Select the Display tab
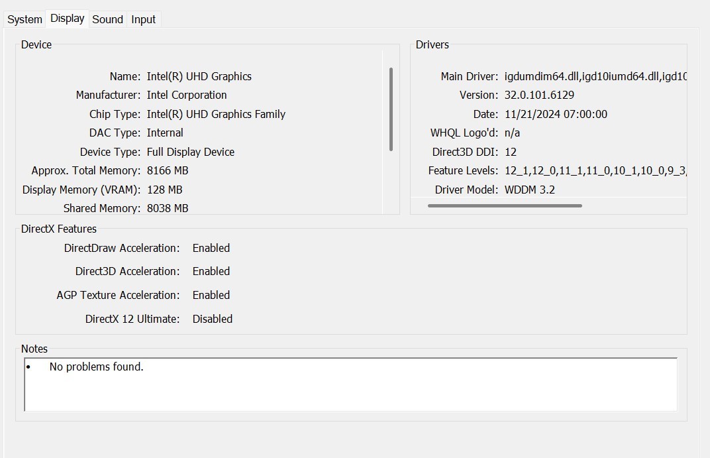 [66, 19]
